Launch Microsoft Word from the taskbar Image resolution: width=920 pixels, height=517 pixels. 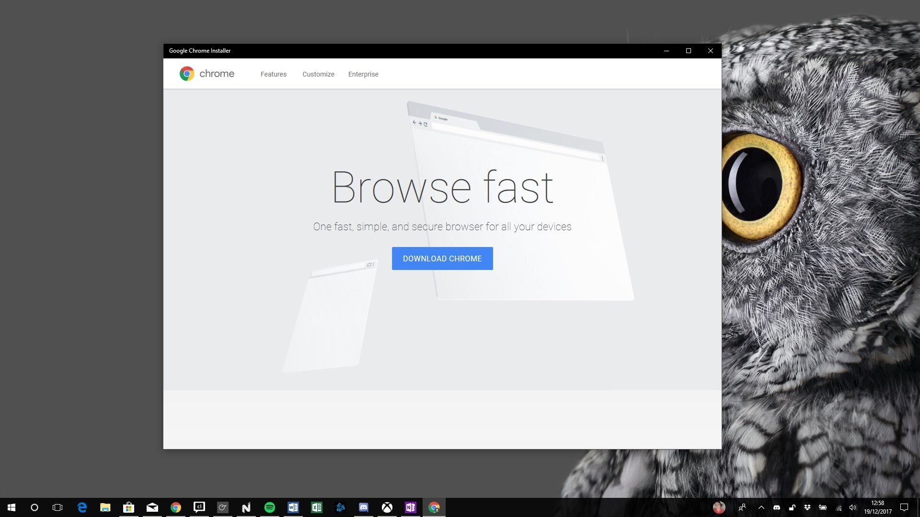(x=293, y=507)
